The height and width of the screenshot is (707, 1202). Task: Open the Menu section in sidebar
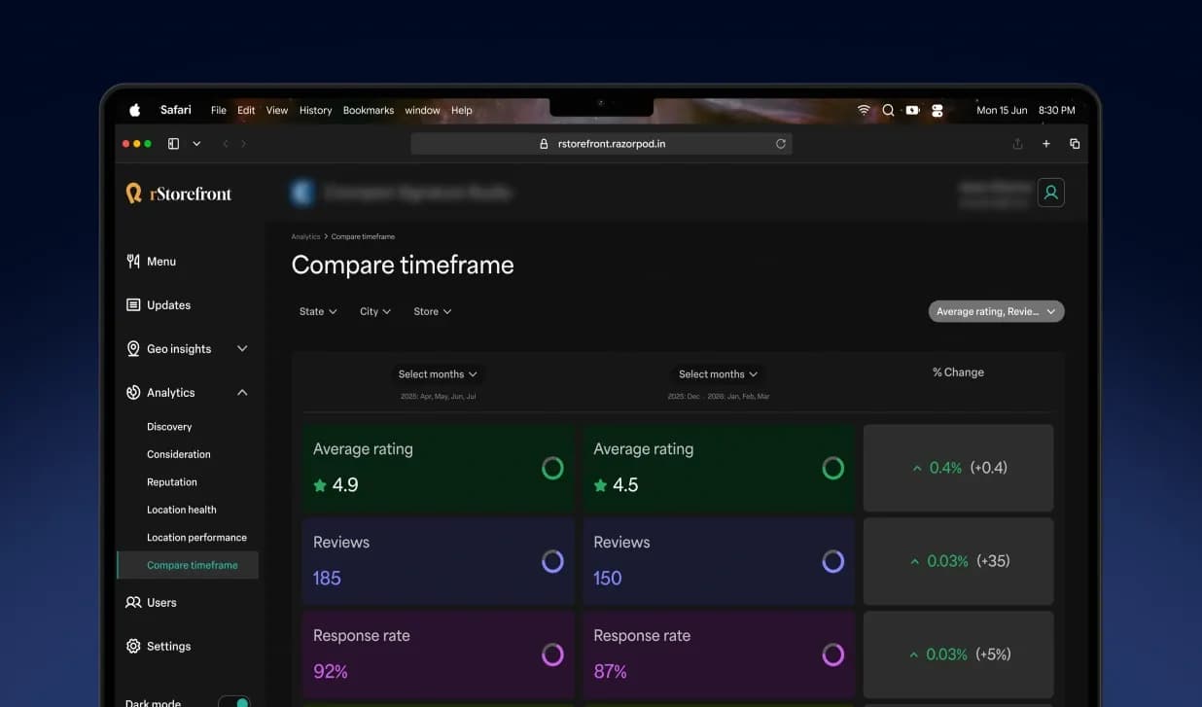(x=151, y=262)
